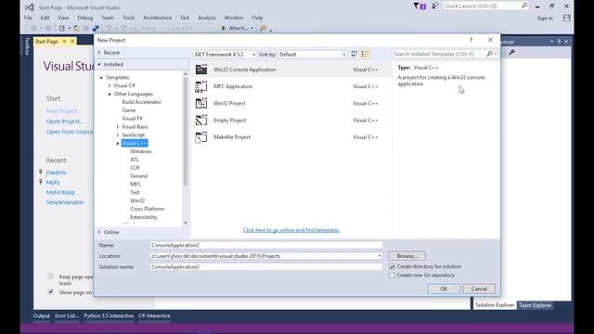The height and width of the screenshot is (334, 594).
Task: Pin the Start Page tab
Action: click(64, 41)
